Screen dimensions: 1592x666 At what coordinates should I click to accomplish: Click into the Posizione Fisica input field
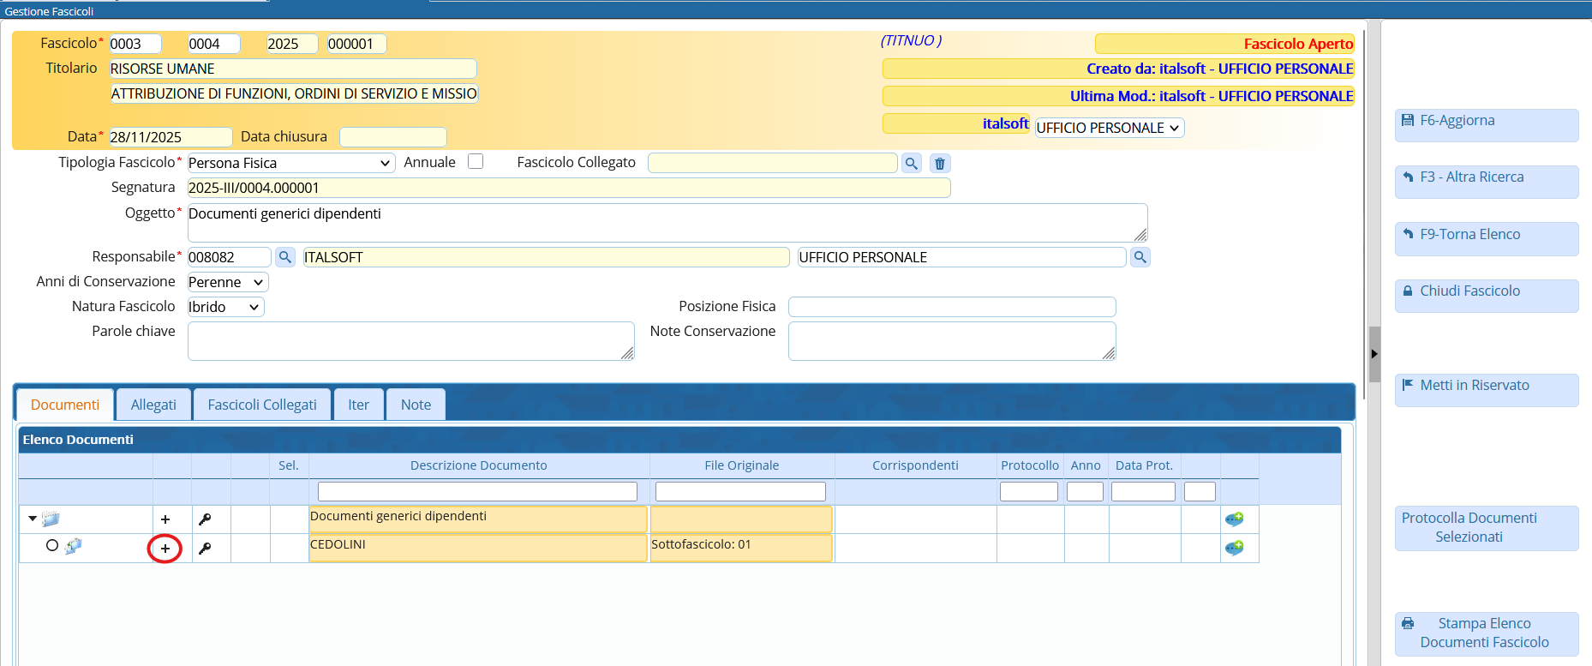click(951, 307)
